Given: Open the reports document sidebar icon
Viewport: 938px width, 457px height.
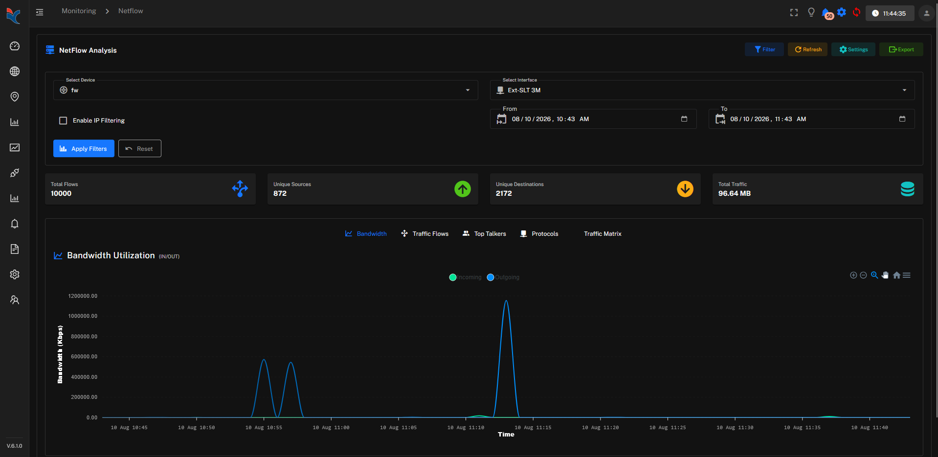Looking at the screenshot, I should [x=15, y=249].
